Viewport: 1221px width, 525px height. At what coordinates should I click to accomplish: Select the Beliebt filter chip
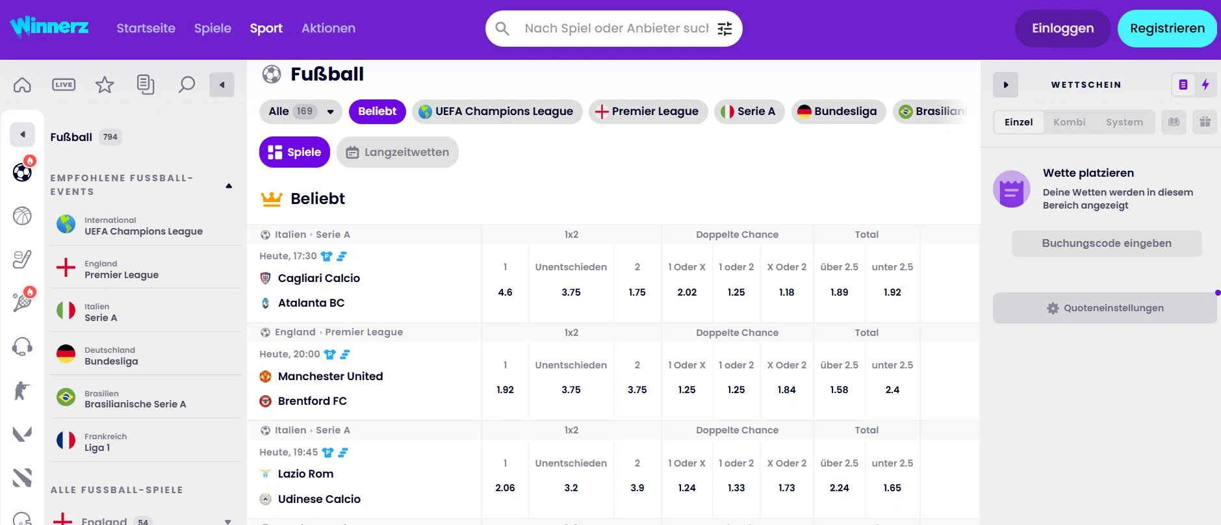[378, 112]
